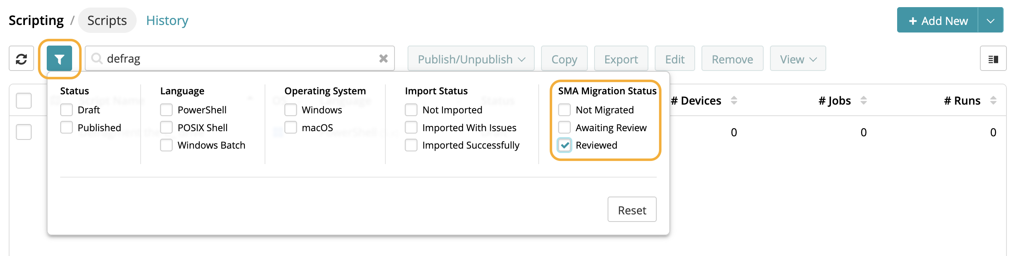Sort by # Devices column arrows
Screen dimensions: 1012x256
[734, 101]
